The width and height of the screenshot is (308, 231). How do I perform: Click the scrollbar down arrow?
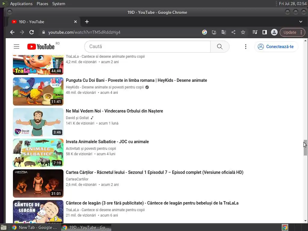[x=305, y=221]
